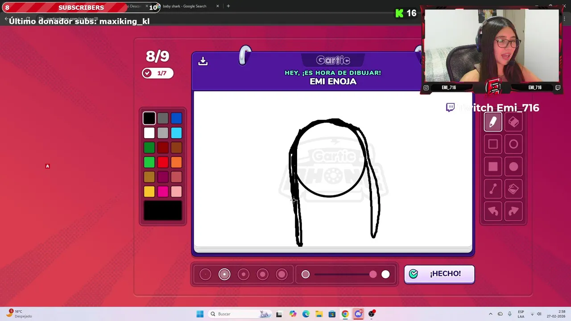Viewport: 571px width, 321px height.
Task: Undo the last stroke
Action: [493, 211]
